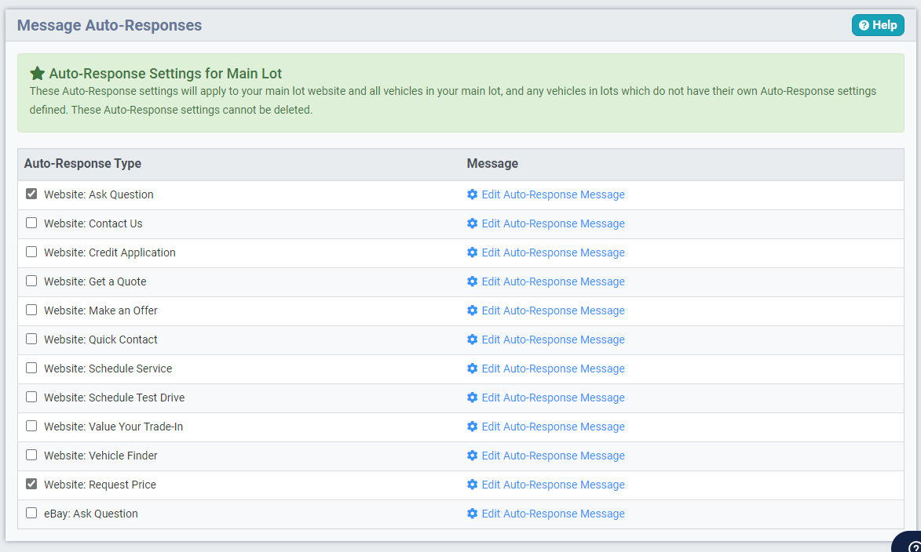Click 'Auto-Response Settings for Main Lot' heading
This screenshot has width=921, height=552.
click(165, 74)
